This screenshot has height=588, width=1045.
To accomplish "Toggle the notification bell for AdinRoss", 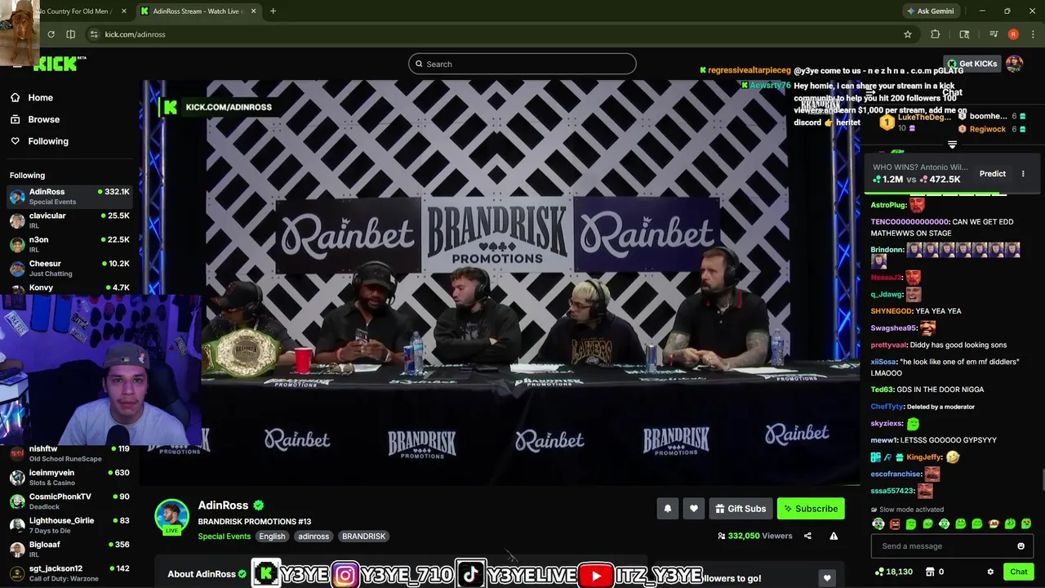I will 668,509.
